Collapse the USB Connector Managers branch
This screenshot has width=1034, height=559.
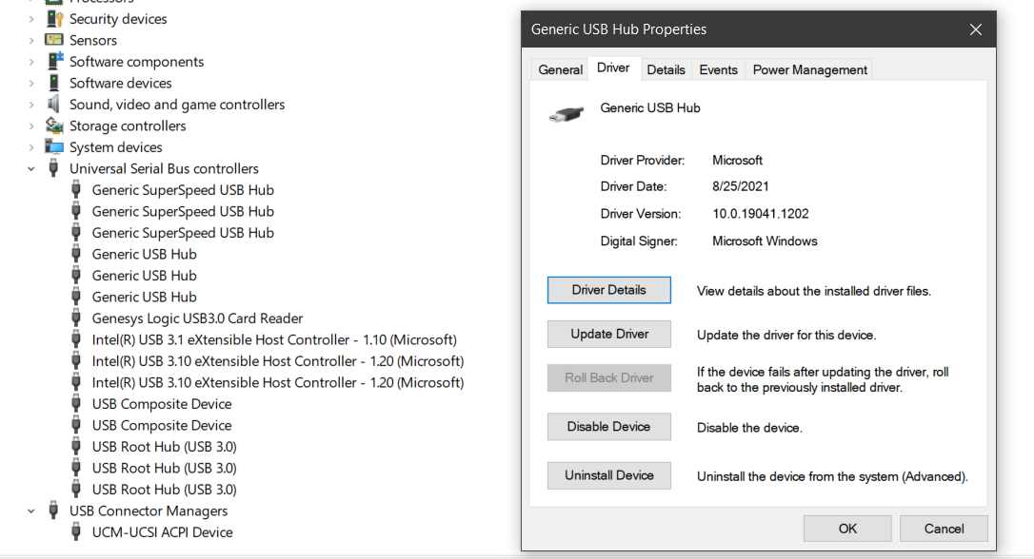pos(31,511)
